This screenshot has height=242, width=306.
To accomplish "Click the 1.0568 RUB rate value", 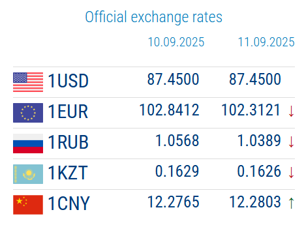I will click(177, 140).
